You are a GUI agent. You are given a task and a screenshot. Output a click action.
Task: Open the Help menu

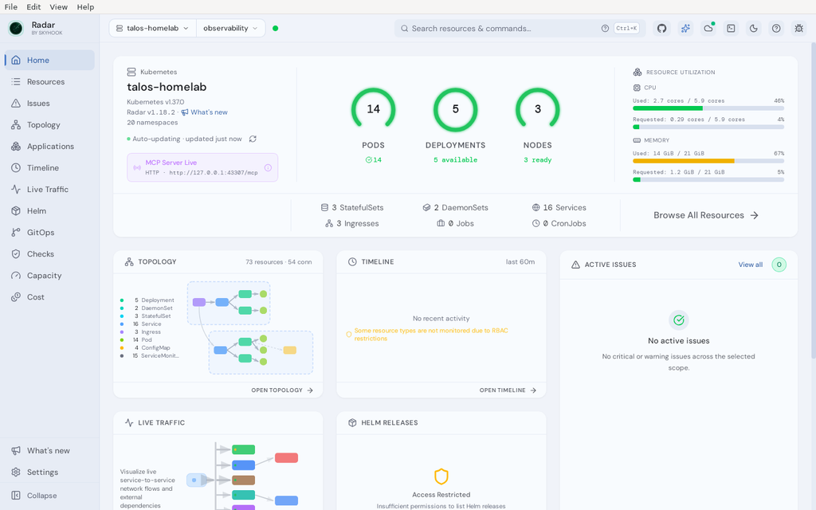85,6
